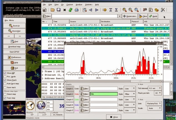Click Graph 2 http filter field
This screenshot has height=120, width=176.
click(x=104, y=94)
